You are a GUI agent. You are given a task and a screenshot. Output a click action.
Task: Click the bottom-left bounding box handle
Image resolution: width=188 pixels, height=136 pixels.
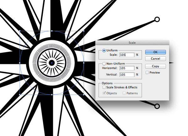tap(20, 95)
